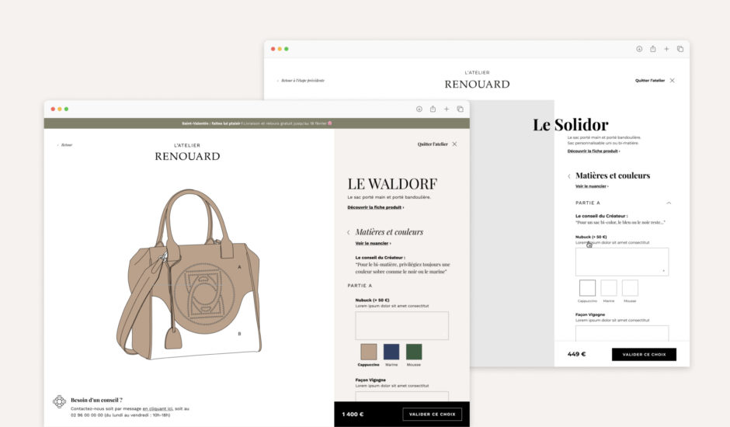Viewport: 730px width, 427px height.
Task: Open a new tab with the front window's plus icon
Action: tap(446, 109)
